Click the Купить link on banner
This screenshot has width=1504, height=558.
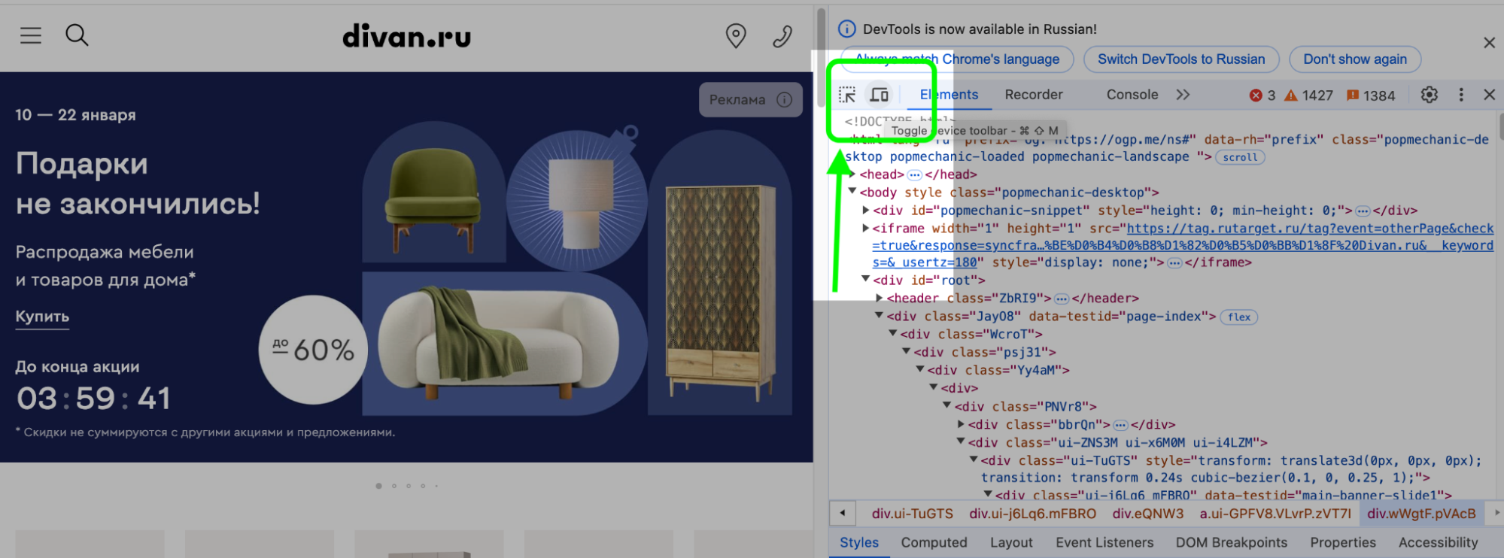pyautogui.click(x=42, y=317)
